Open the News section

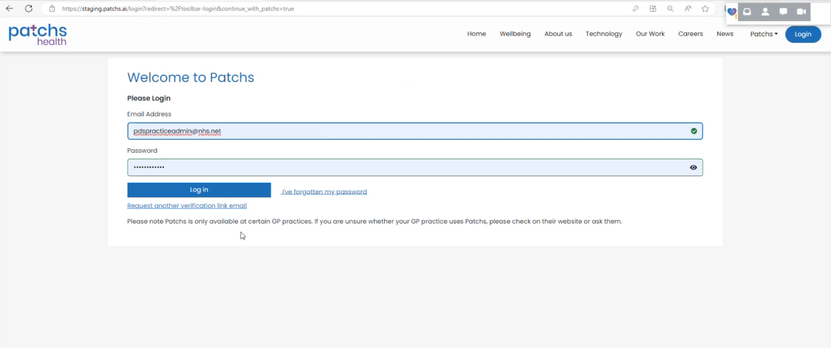725,34
